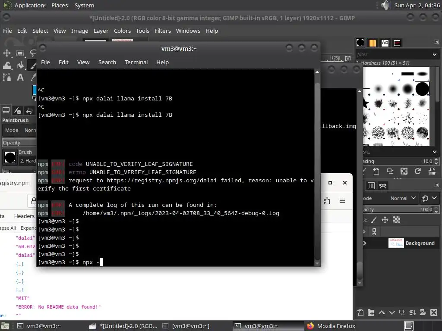Screen dimensions: 442x331
Task: Open GIMP Layer menu
Action: click(x=101, y=31)
